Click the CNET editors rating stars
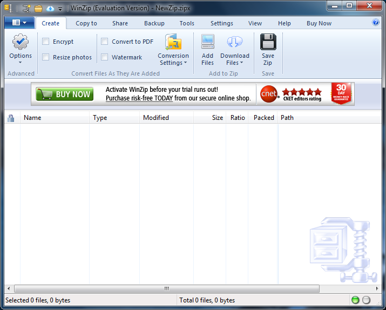The width and height of the screenshot is (386, 310). [302, 92]
